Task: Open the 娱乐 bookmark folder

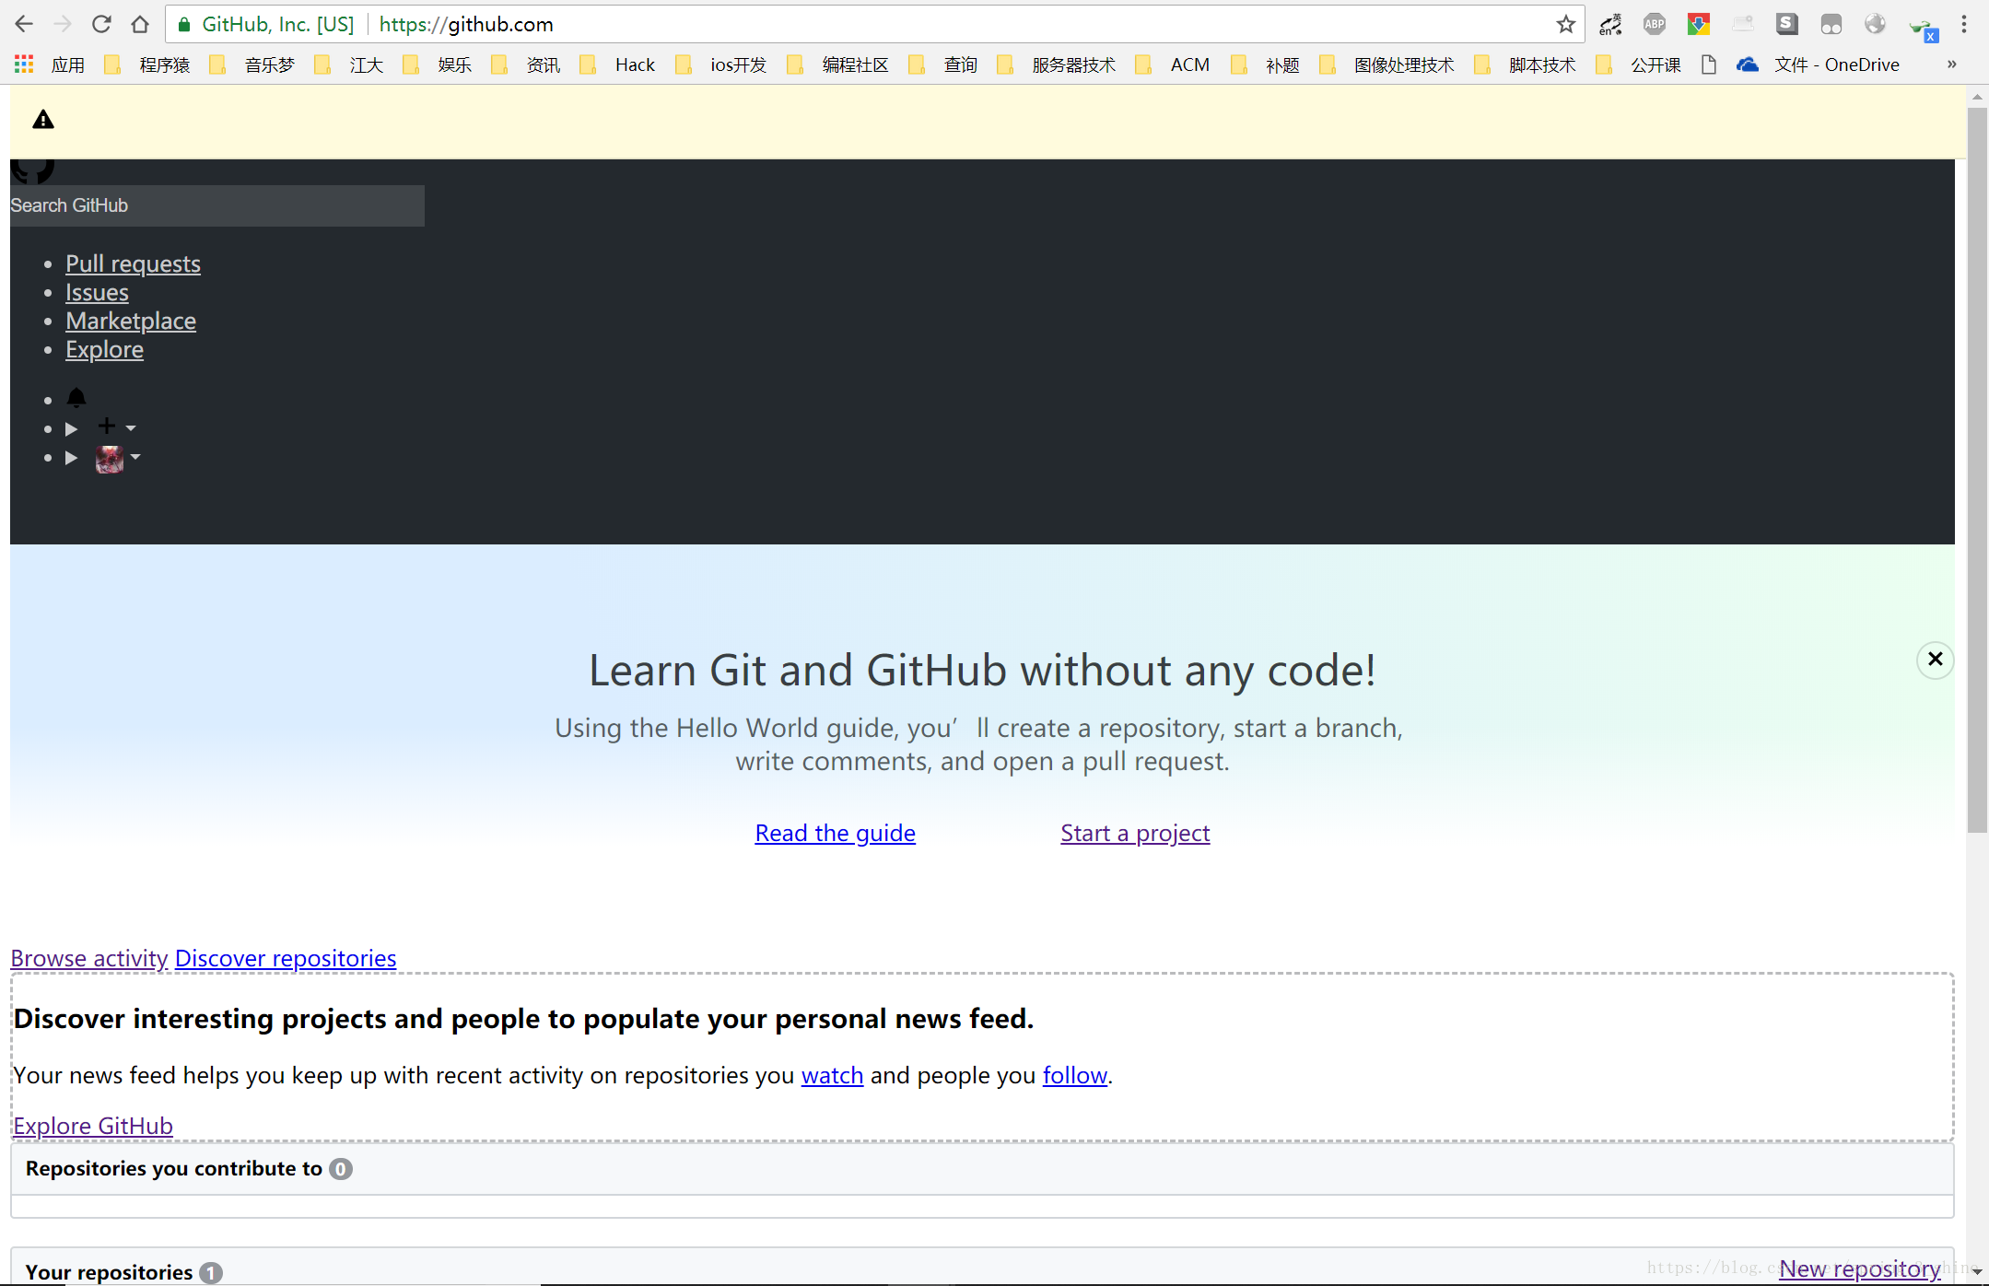Action: point(438,64)
